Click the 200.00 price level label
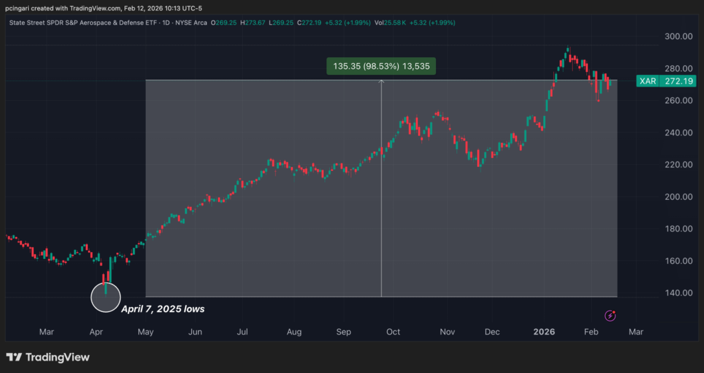Screen dimensions: 704x373 (x=676, y=197)
